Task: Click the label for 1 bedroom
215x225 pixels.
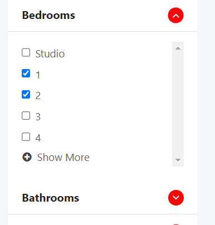Action: coord(38,75)
